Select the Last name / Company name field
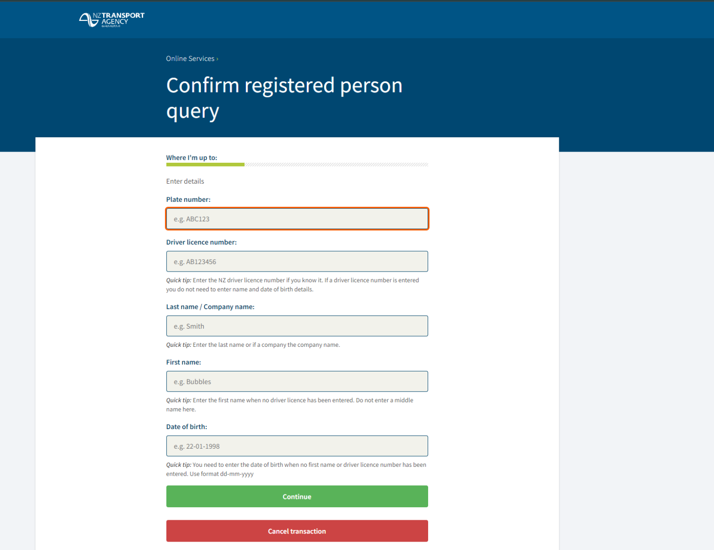This screenshot has width=714, height=550. pyautogui.click(x=297, y=326)
